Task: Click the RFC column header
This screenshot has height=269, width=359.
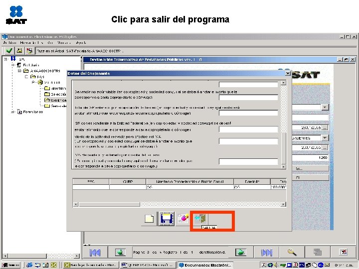Action: pyautogui.click(x=91, y=182)
